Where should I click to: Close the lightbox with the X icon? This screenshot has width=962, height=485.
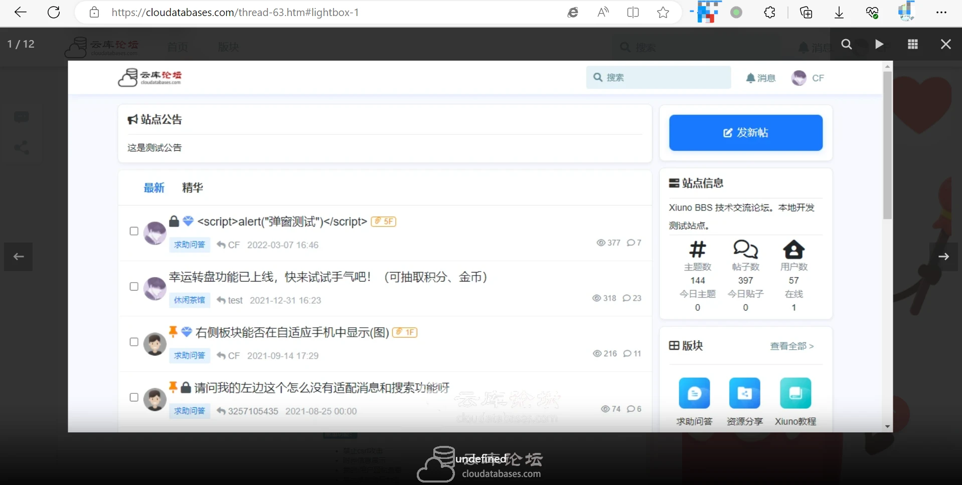pyautogui.click(x=946, y=44)
